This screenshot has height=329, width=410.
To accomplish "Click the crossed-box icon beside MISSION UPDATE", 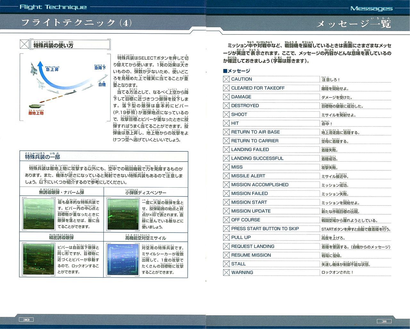I will (226, 211).
